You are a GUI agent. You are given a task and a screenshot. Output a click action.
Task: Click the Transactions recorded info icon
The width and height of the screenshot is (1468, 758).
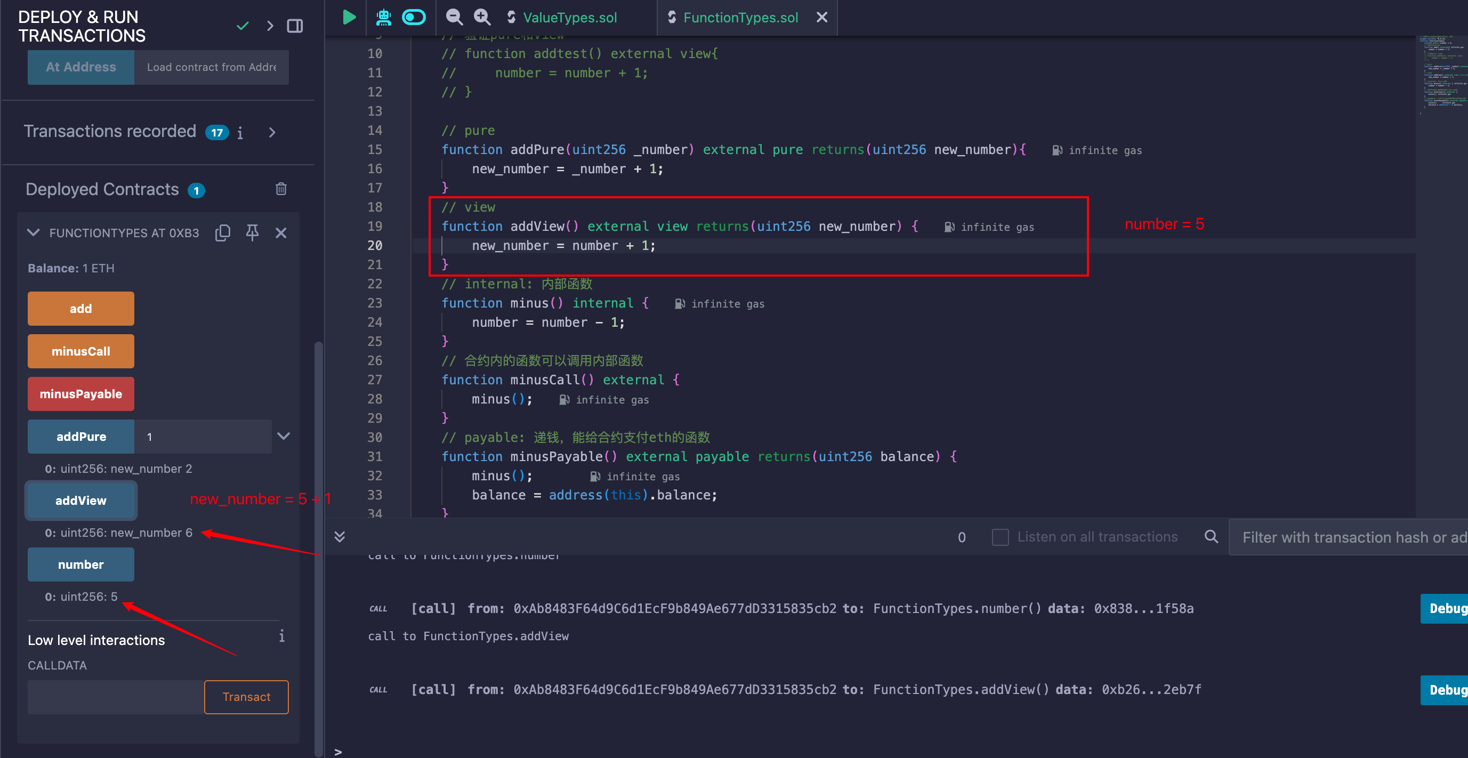(x=240, y=133)
